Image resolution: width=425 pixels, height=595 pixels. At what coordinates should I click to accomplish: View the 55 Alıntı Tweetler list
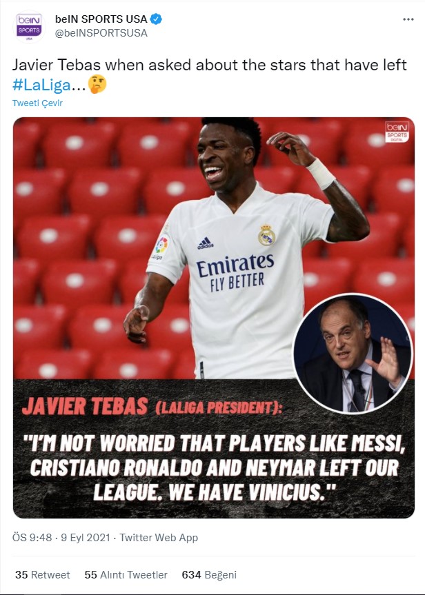click(126, 575)
